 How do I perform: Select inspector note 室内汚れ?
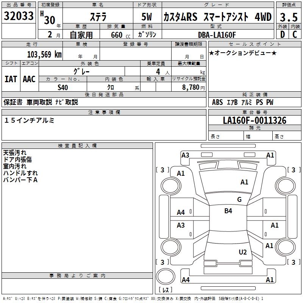click(15, 166)
